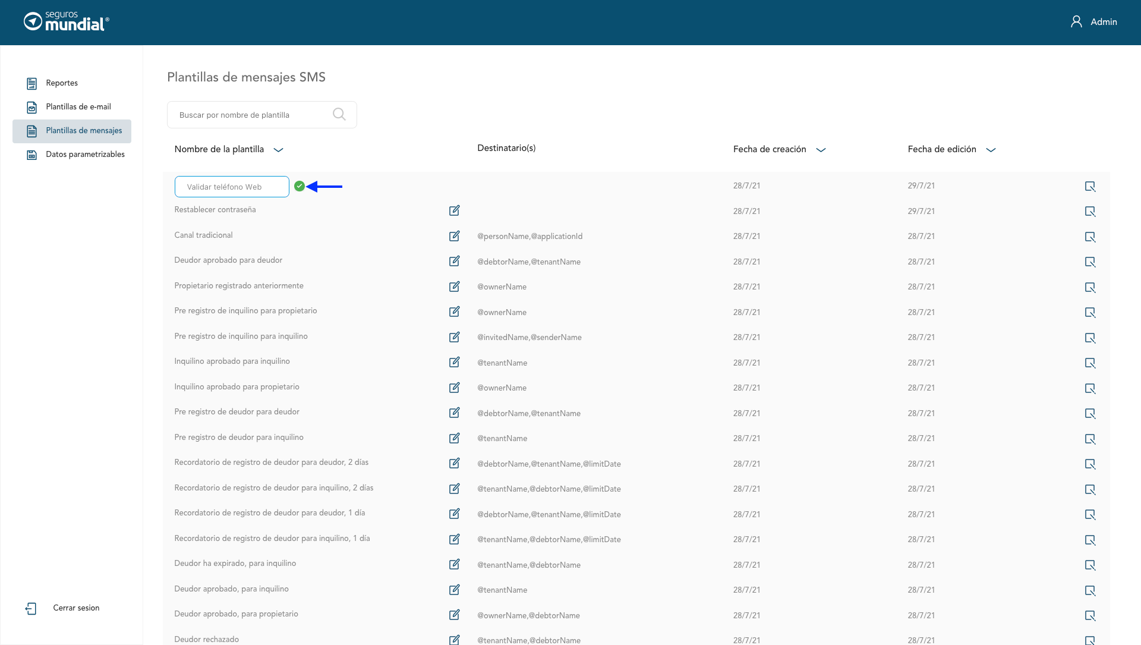1141x645 pixels.
Task: Click Cerrar sesion to log out
Action: pos(75,608)
